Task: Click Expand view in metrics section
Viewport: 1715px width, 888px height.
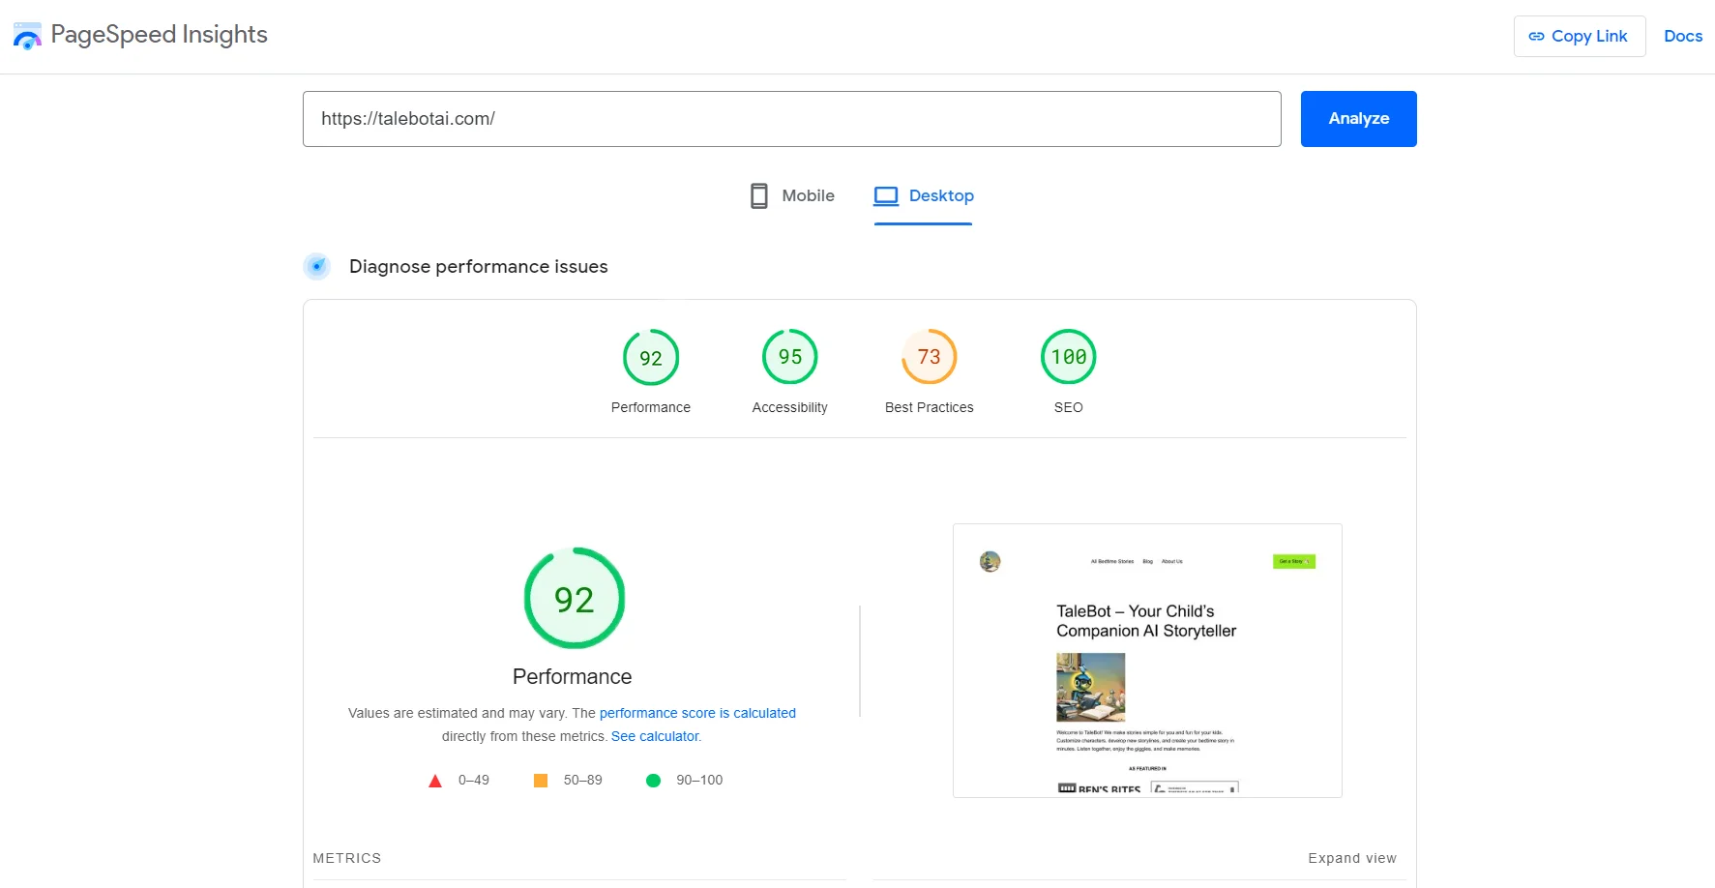Action: pyautogui.click(x=1352, y=858)
